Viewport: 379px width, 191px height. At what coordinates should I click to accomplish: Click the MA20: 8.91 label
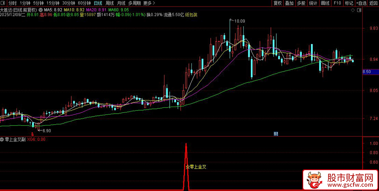pos(96,10)
